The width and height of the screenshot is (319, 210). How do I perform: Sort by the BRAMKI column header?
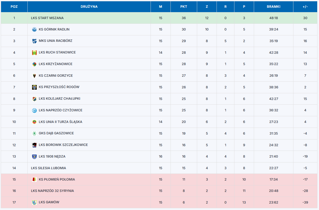[x=273, y=7]
